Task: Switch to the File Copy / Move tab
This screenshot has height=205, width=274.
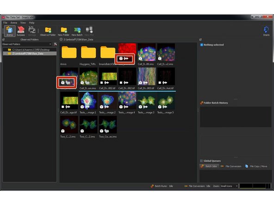Action: 256,166
